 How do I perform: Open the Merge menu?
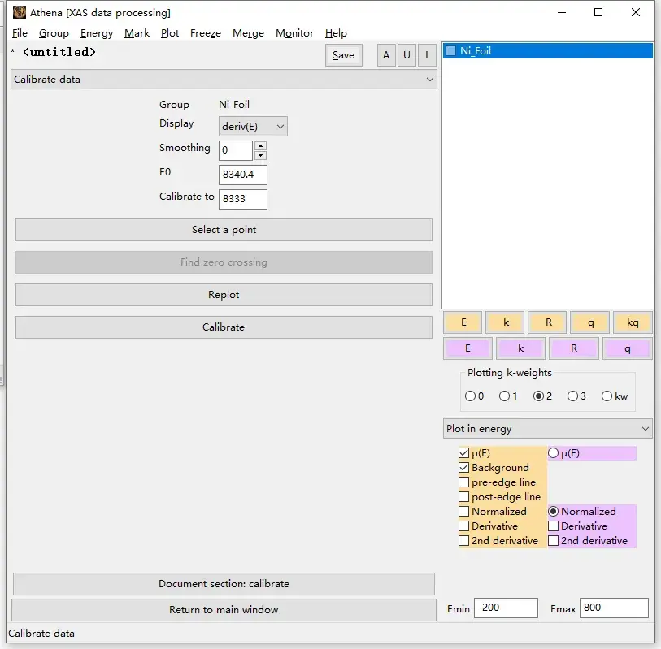pyautogui.click(x=248, y=33)
